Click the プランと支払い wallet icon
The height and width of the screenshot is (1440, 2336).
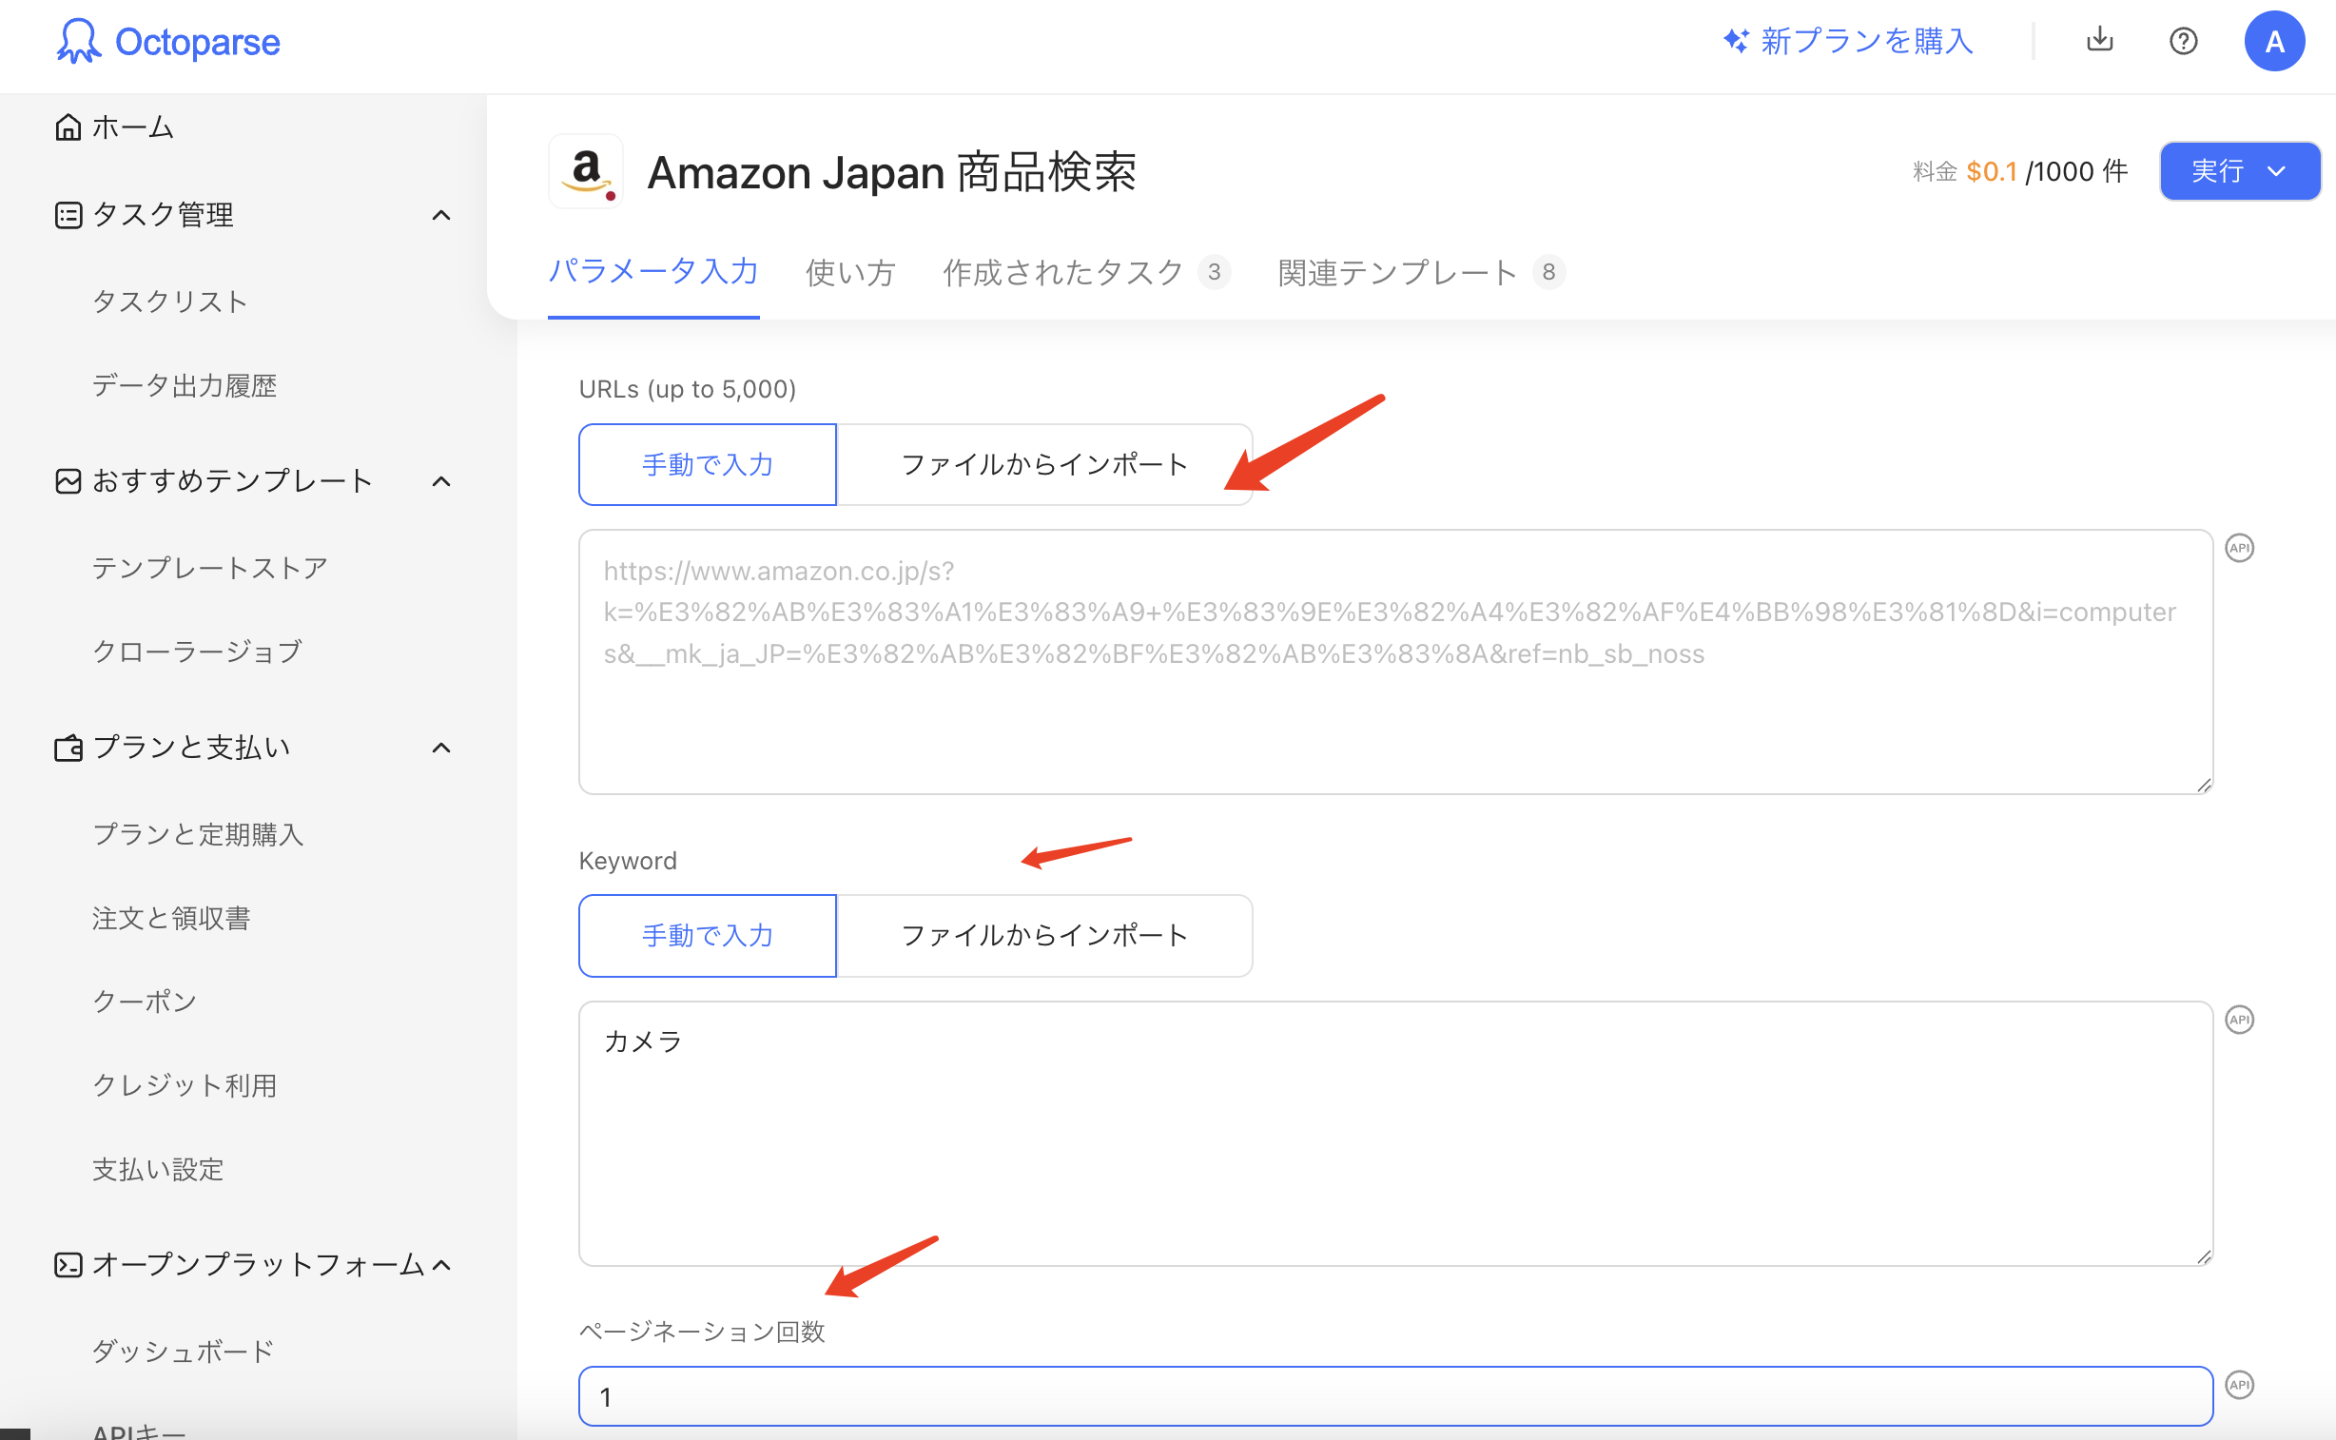tap(68, 748)
